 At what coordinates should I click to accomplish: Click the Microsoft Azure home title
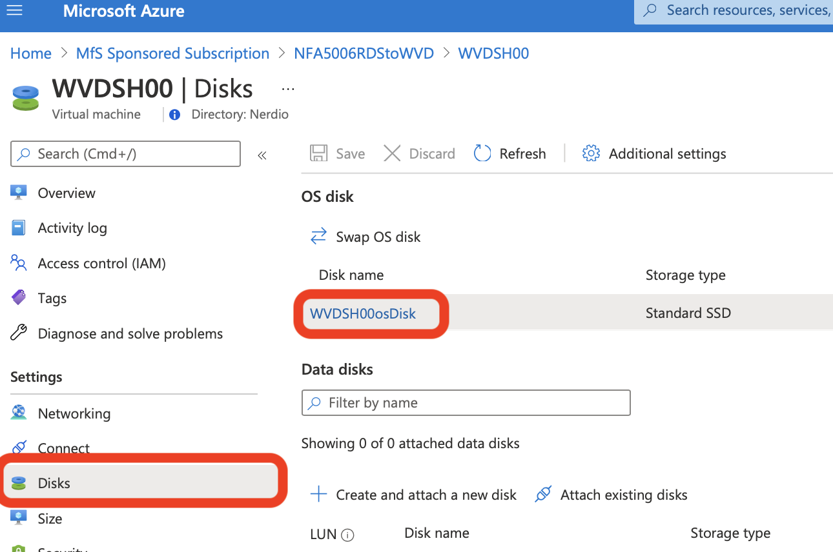click(123, 11)
